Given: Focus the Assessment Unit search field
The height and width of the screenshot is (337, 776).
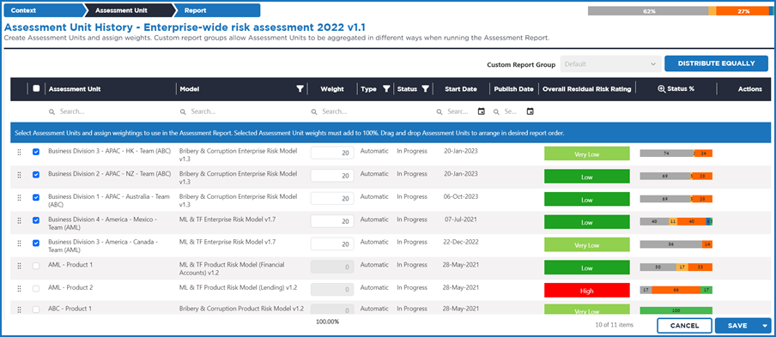Looking at the screenshot, I should [110, 112].
